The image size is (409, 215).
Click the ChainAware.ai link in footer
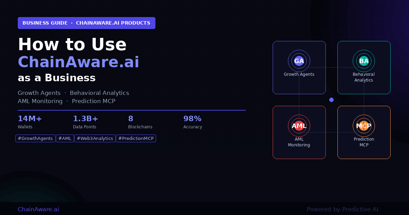pos(38,209)
